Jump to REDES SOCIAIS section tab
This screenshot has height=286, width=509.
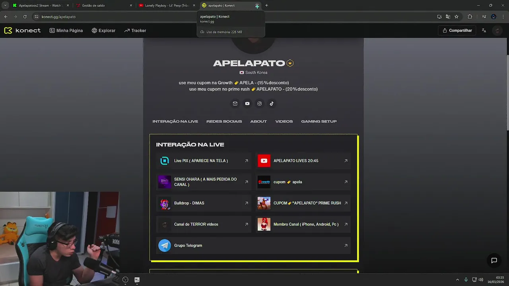click(224, 121)
